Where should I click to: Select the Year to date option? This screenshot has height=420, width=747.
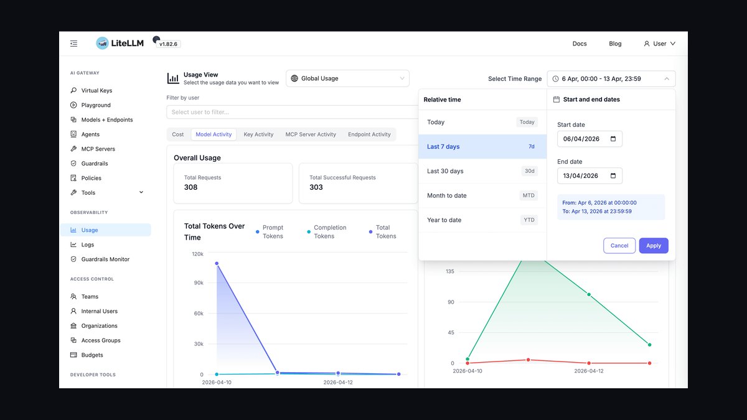482,220
